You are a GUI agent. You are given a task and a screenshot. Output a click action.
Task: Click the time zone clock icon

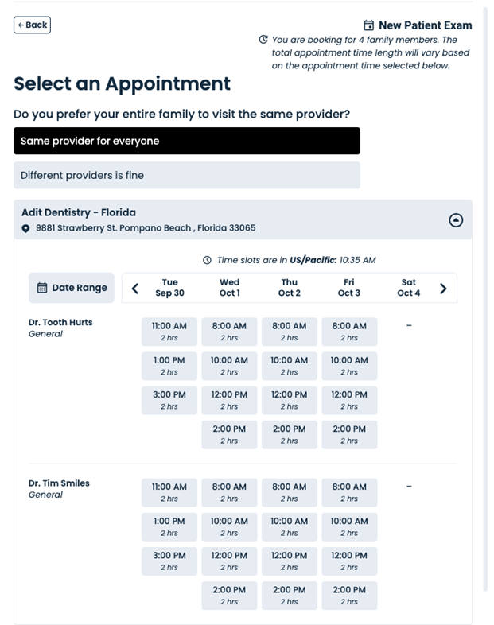(x=208, y=260)
